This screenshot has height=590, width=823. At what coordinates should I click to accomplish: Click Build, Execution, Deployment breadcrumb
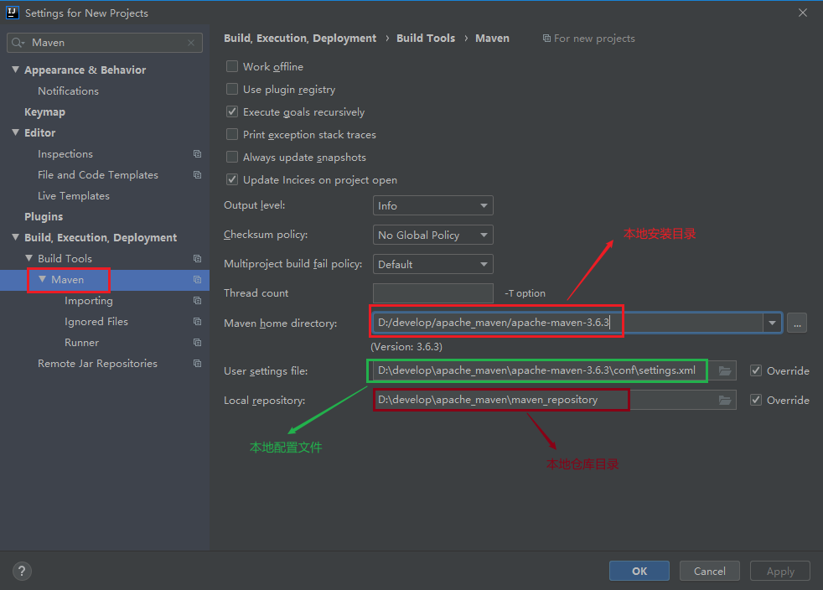click(x=300, y=39)
